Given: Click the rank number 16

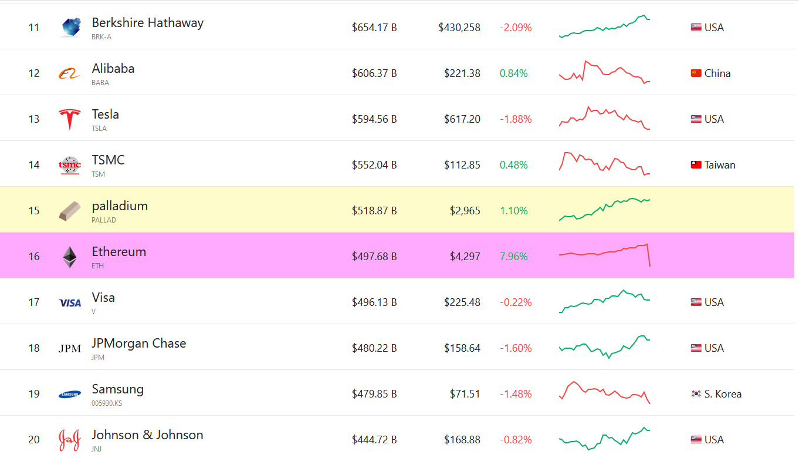Looking at the screenshot, I should [34, 257].
